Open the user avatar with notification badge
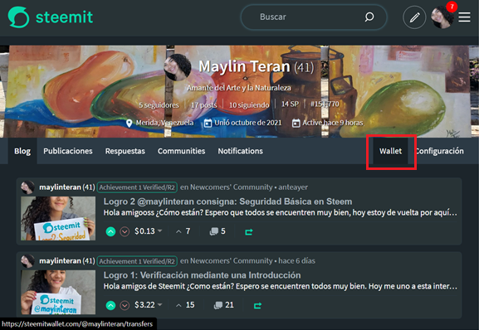 tap(442, 17)
